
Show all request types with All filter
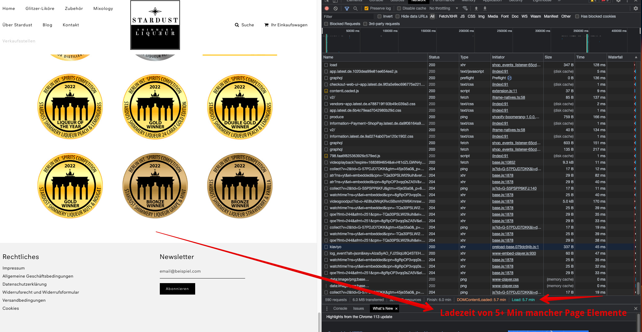click(x=432, y=16)
